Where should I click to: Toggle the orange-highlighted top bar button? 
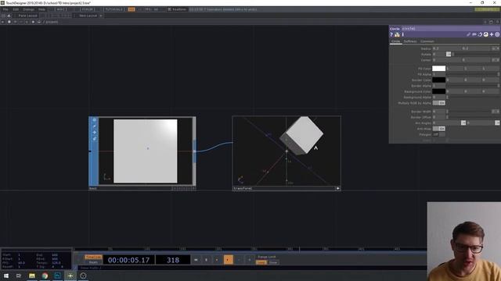click(x=132, y=9)
